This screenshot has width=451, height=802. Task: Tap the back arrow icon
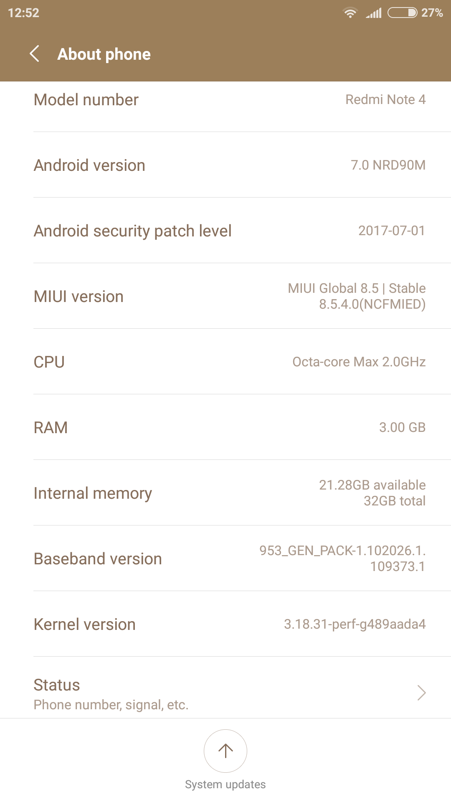point(35,54)
